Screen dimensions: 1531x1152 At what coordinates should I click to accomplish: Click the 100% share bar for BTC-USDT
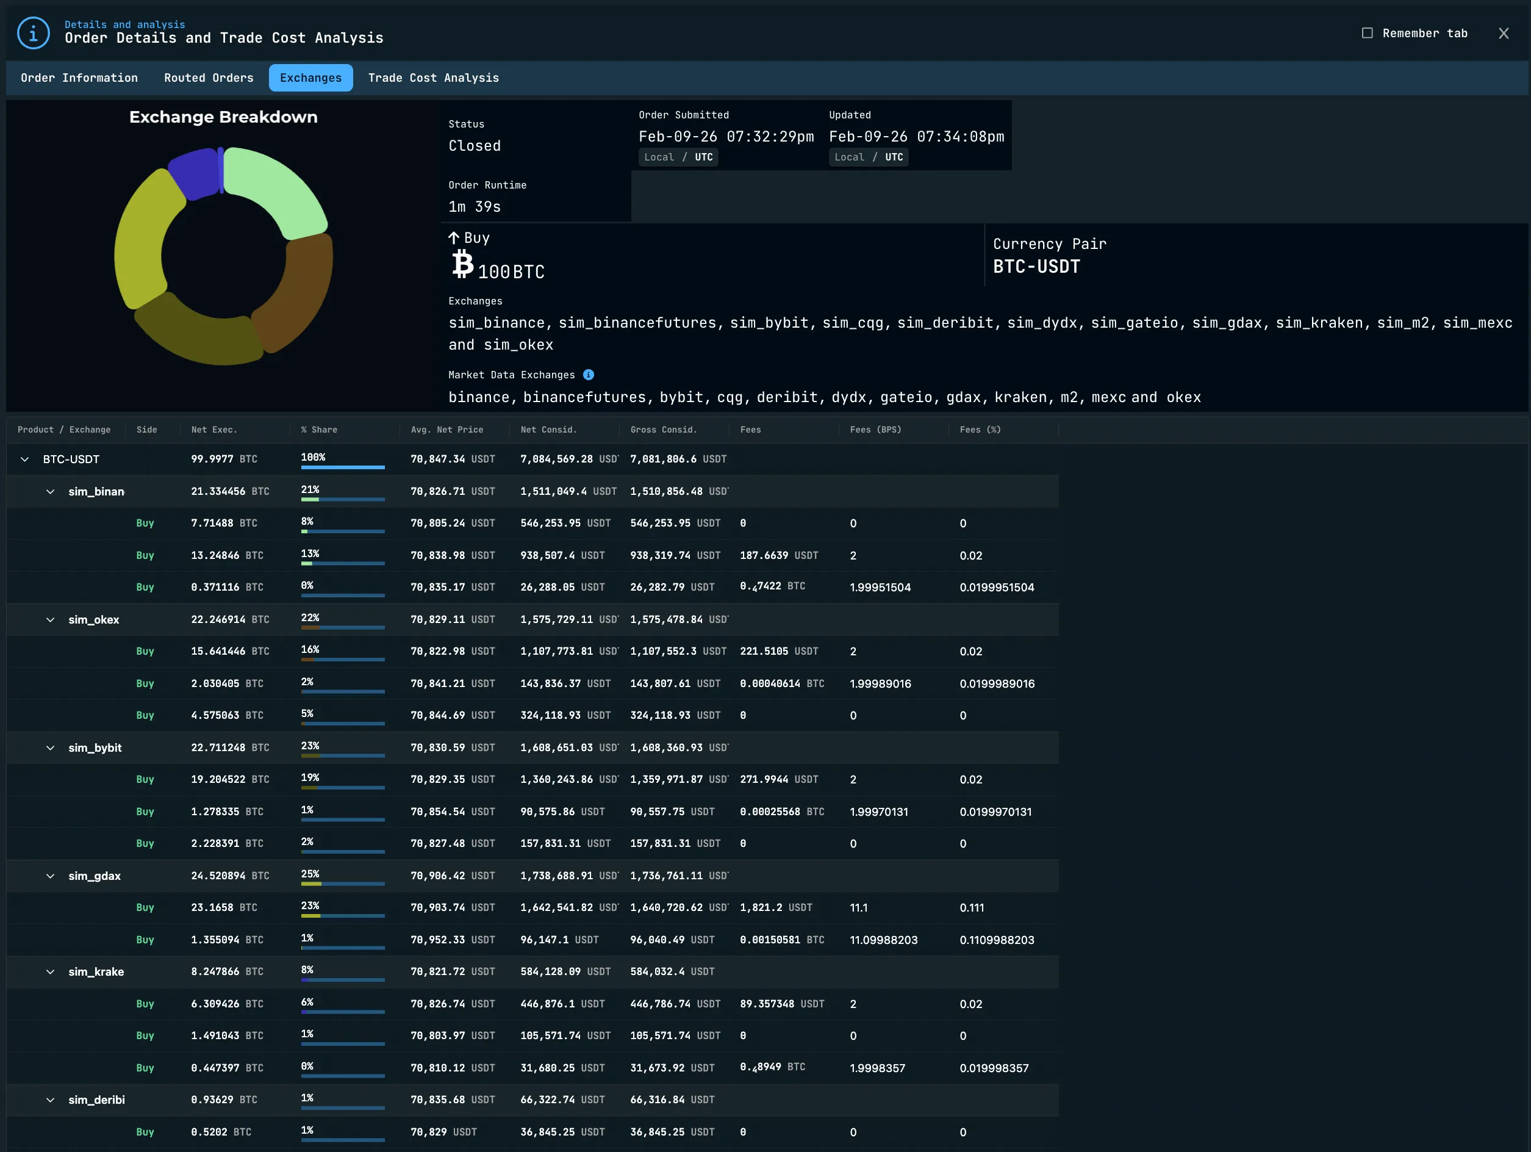coord(343,467)
